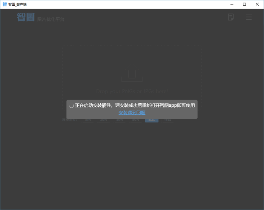The height and width of the screenshot is (210, 264).
Task: Click the 智圖 logo in header
Action: point(26,17)
